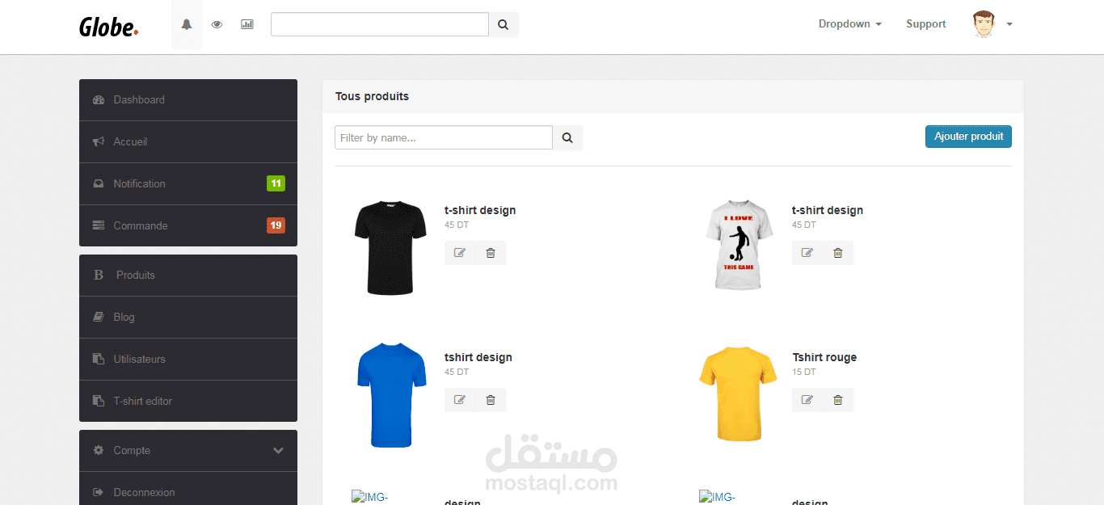1104x505 pixels.
Task: Delete the blue tshirt design product
Action: (491, 400)
